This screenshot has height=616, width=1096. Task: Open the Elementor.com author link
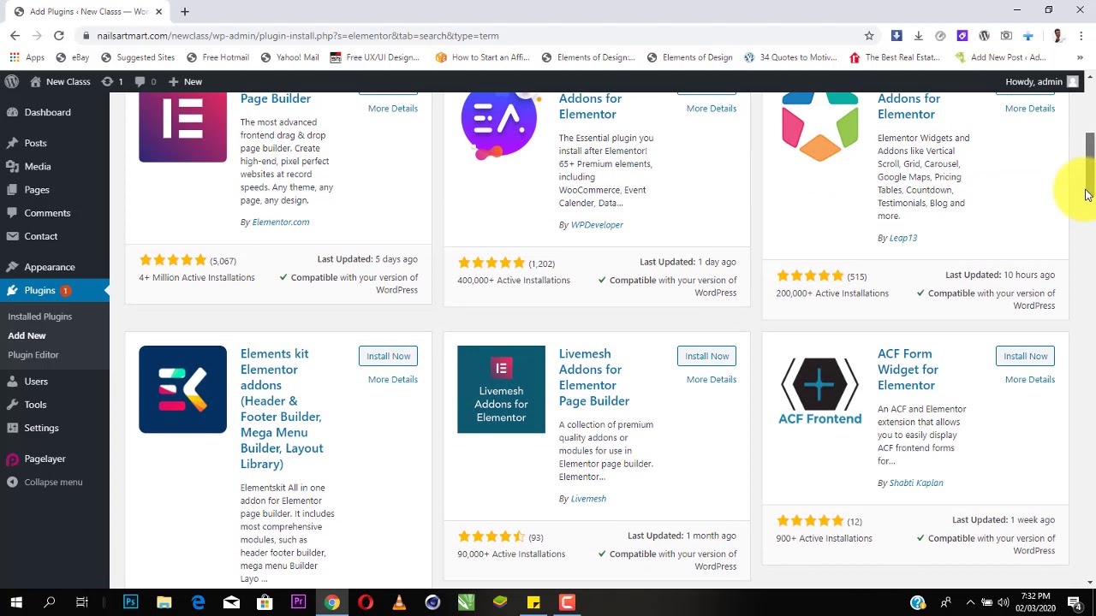[281, 222]
